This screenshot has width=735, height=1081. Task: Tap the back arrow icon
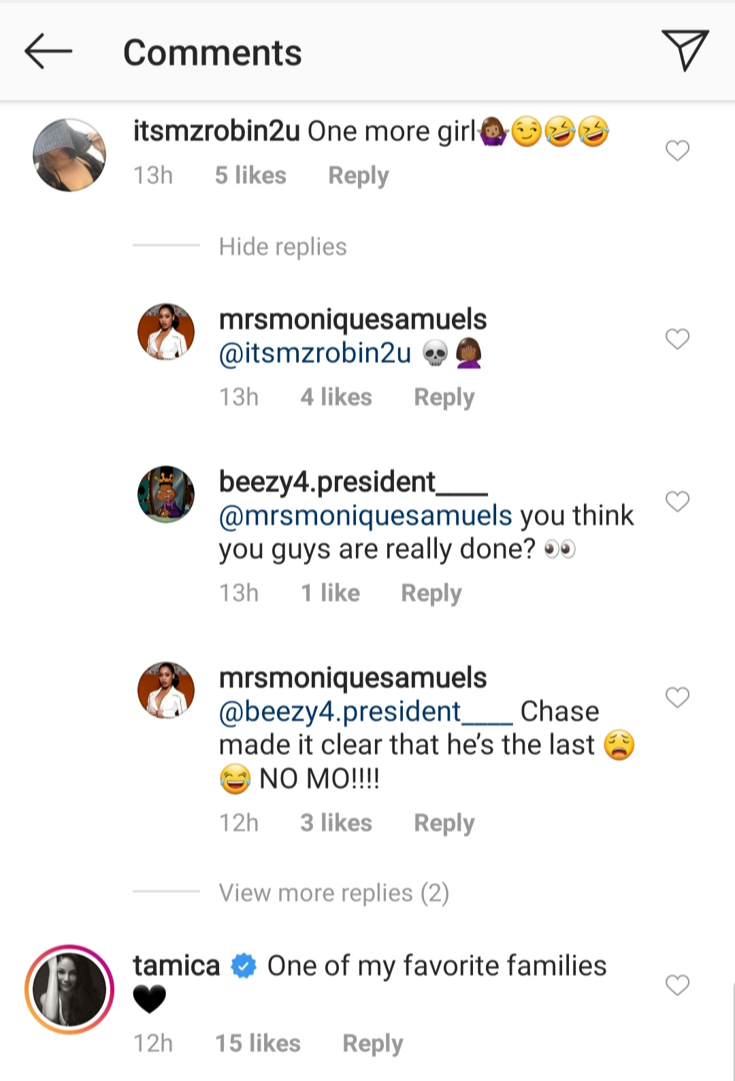[x=48, y=52]
